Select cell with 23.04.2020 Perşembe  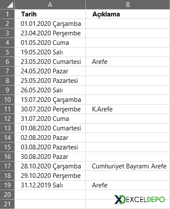[50, 33]
